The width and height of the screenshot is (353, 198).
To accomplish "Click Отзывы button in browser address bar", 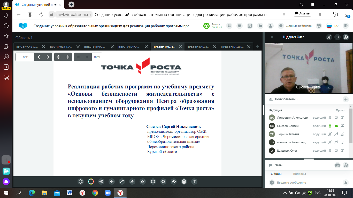I will [x=303, y=13].
